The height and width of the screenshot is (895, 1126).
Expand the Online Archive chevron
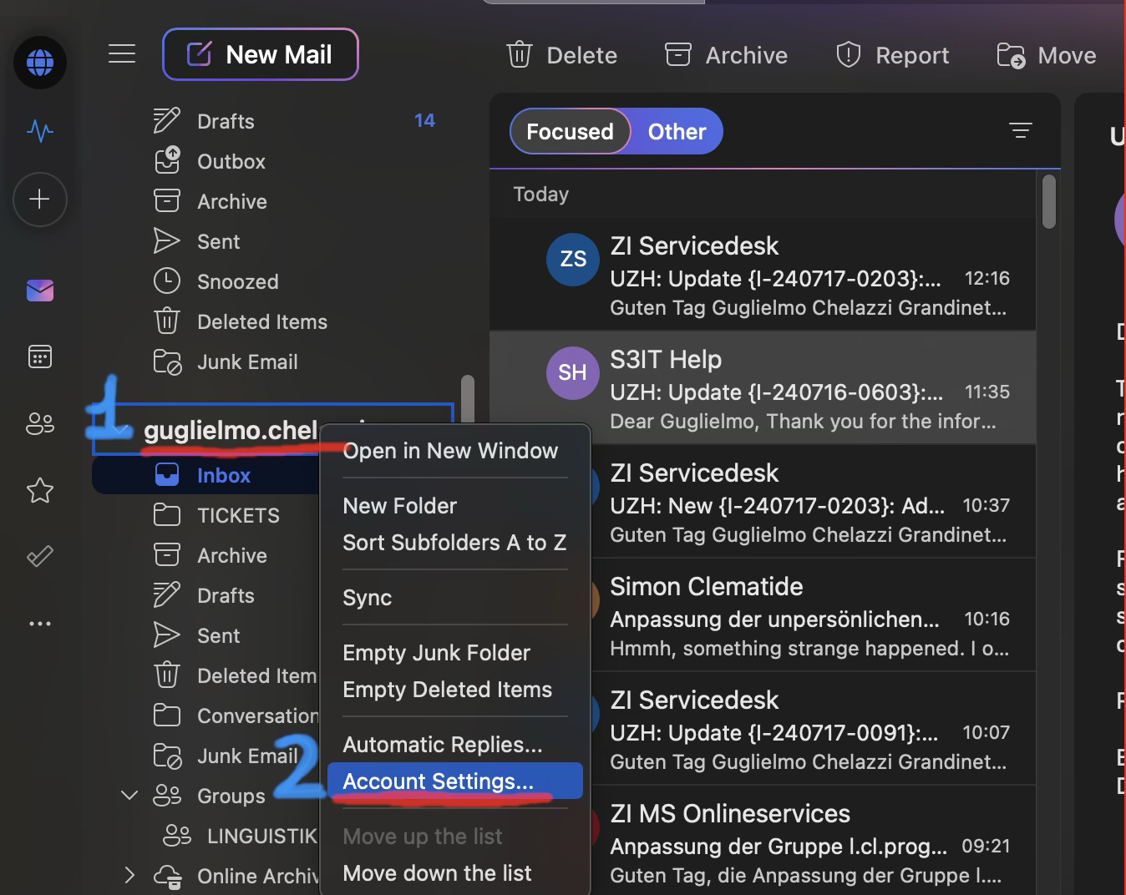click(x=129, y=875)
